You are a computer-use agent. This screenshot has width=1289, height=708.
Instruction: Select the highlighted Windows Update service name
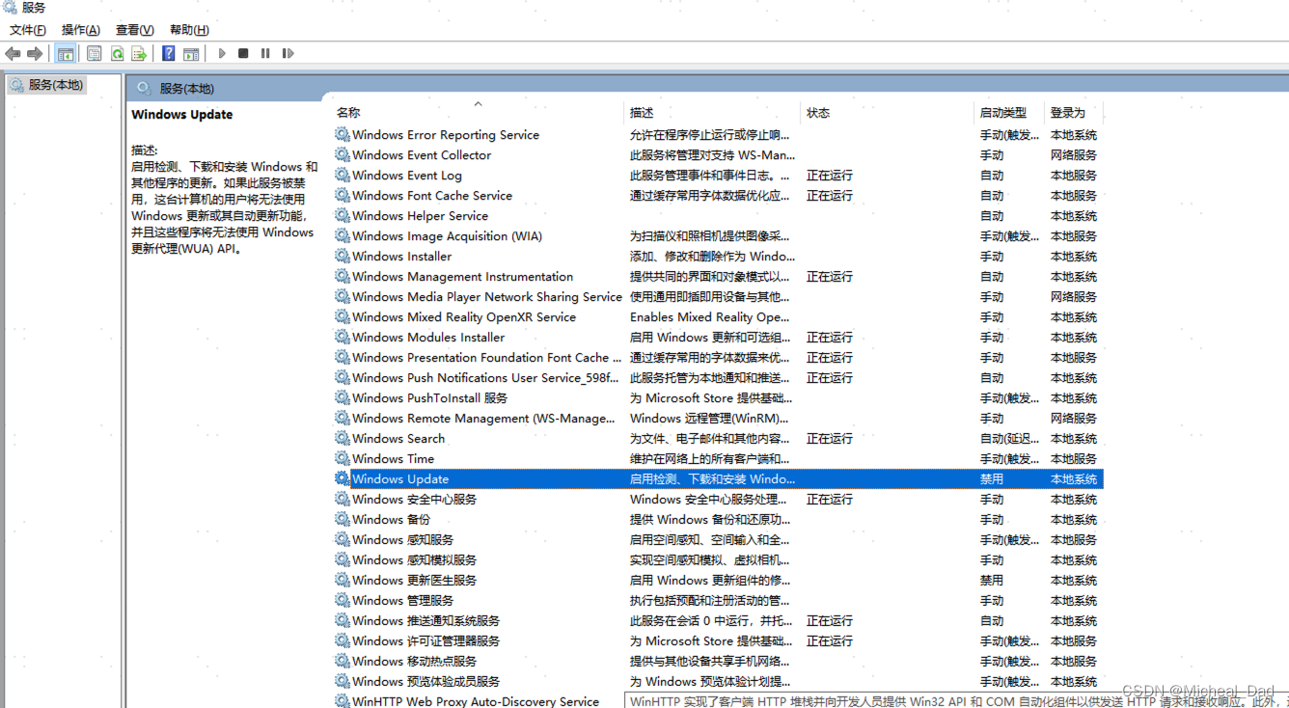pos(400,479)
